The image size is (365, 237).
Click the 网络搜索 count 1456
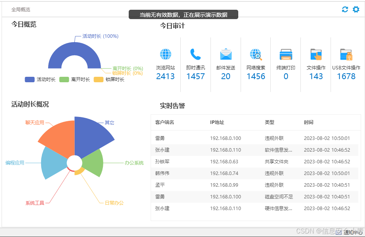coord(256,76)
